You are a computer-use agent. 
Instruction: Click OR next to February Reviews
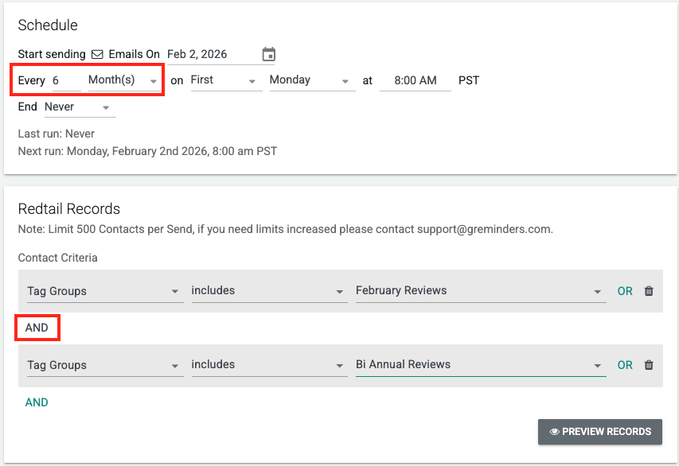click(625, 291)
